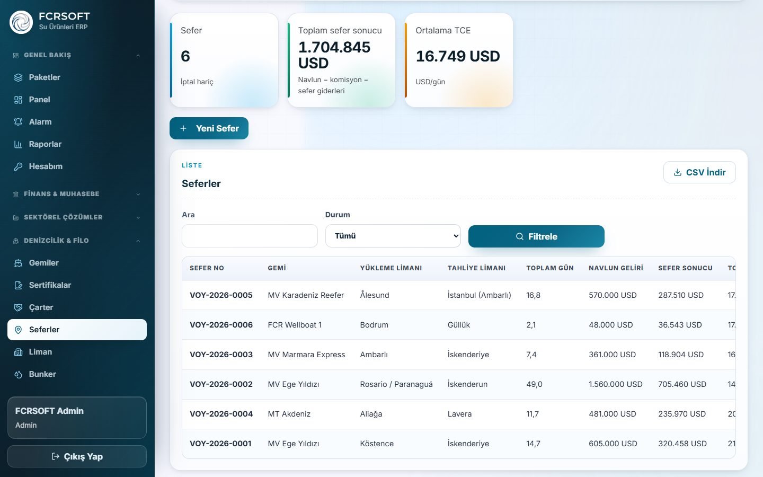763x477 pixels.
Task: Open Paketler from the sidebar
Action: point(77,77)
